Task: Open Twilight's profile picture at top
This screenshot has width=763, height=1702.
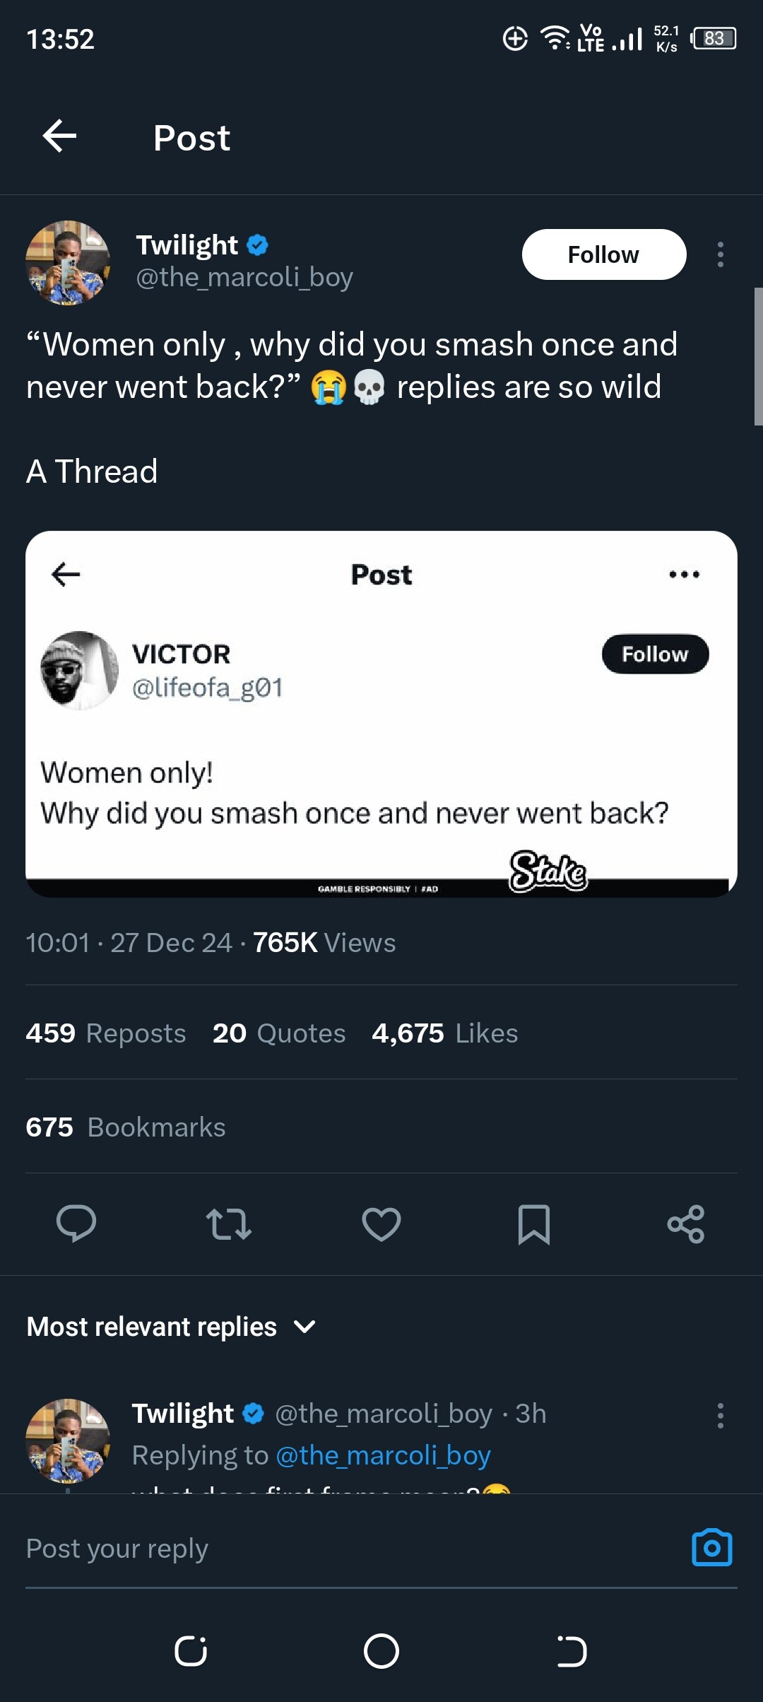Action: pos(68,263)
